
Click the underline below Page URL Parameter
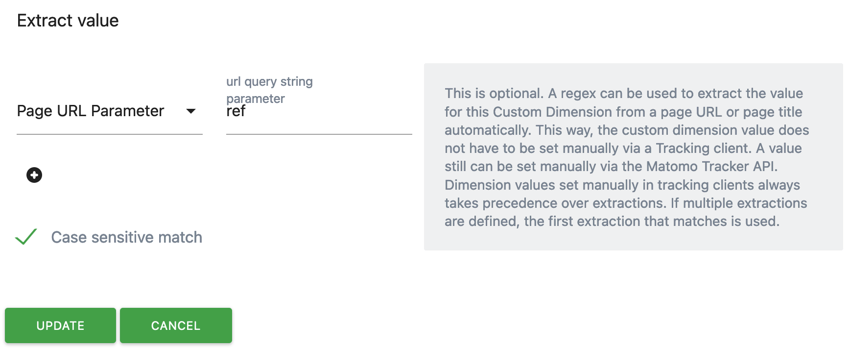point(109,134)
